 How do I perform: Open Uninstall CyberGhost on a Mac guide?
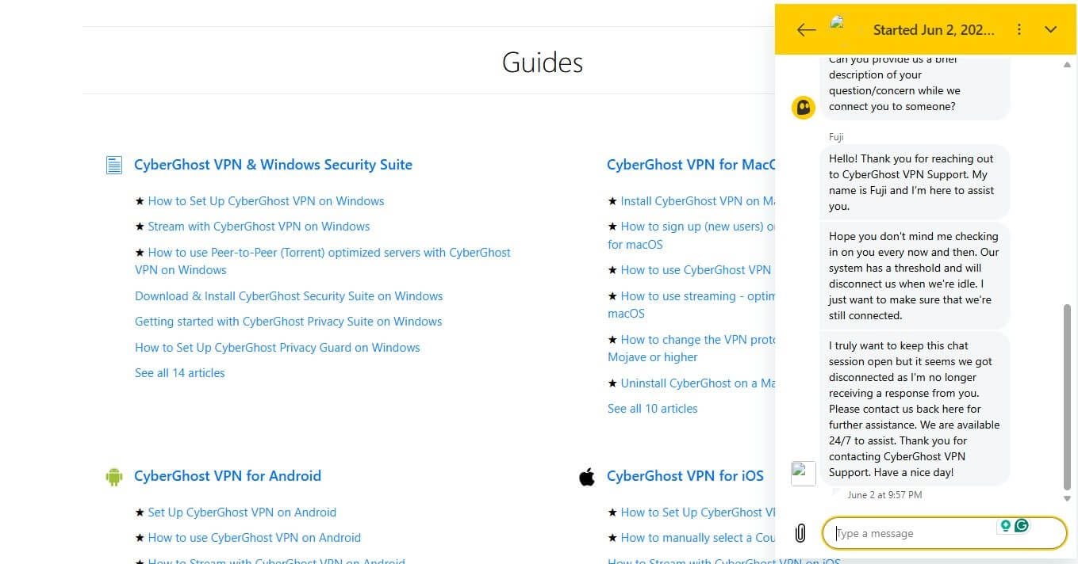click(x=696, y=383)
